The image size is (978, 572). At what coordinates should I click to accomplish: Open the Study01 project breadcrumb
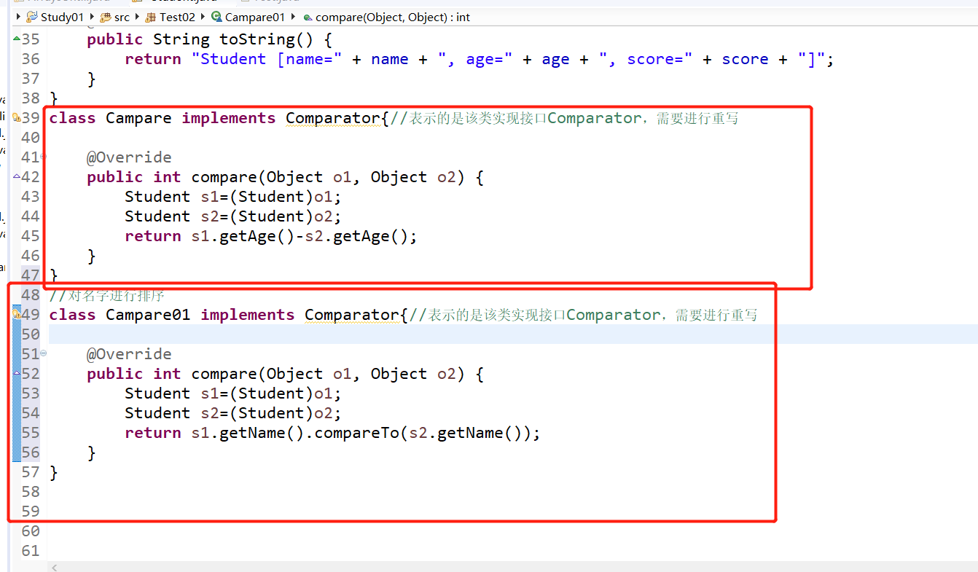(x=55, y=17)
